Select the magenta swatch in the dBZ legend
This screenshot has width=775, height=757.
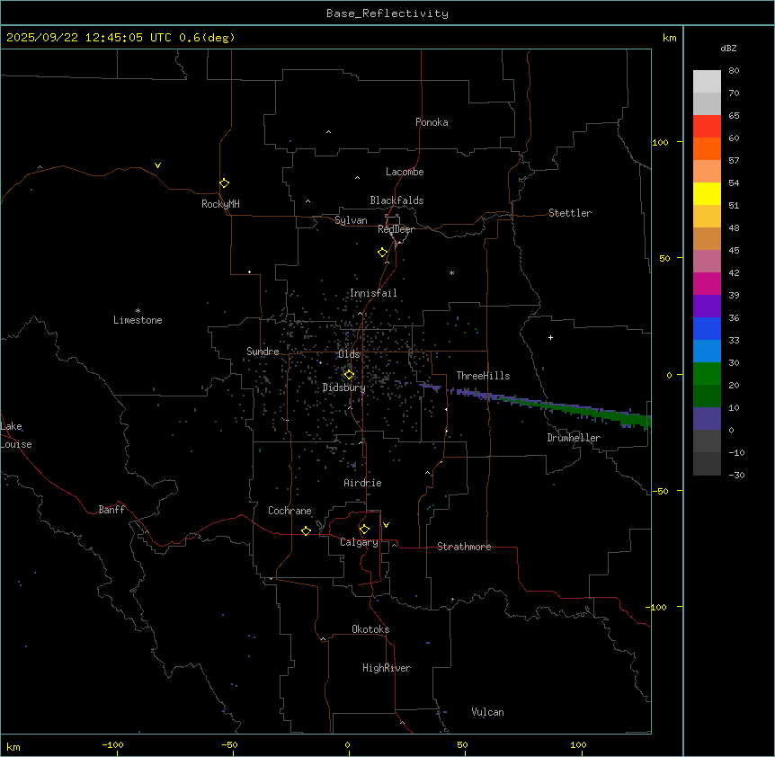(707, 284)
